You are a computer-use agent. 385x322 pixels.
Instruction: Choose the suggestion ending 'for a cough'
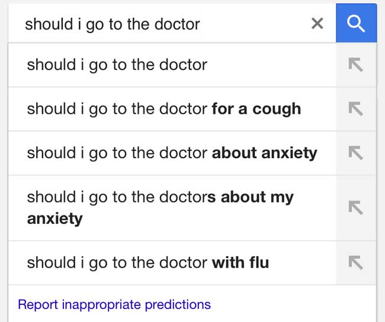click(x=163, y=109)
